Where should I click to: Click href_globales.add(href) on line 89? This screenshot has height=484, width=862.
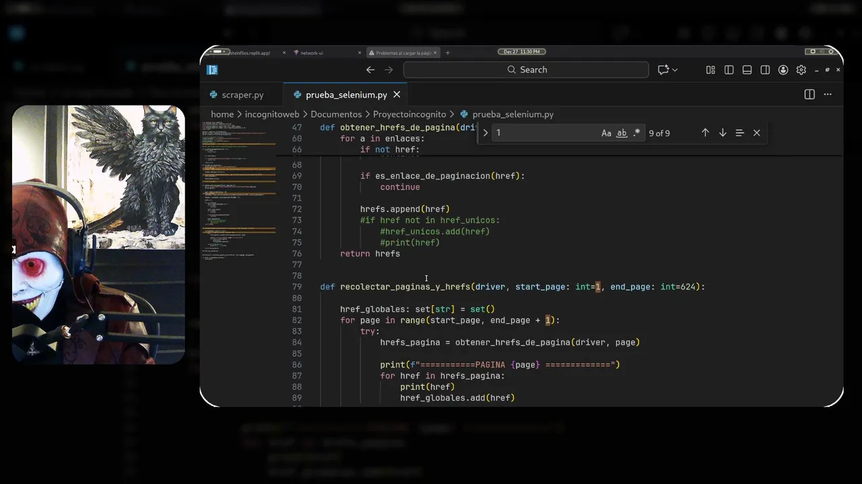pyautogui.click(x=457, y=398)
